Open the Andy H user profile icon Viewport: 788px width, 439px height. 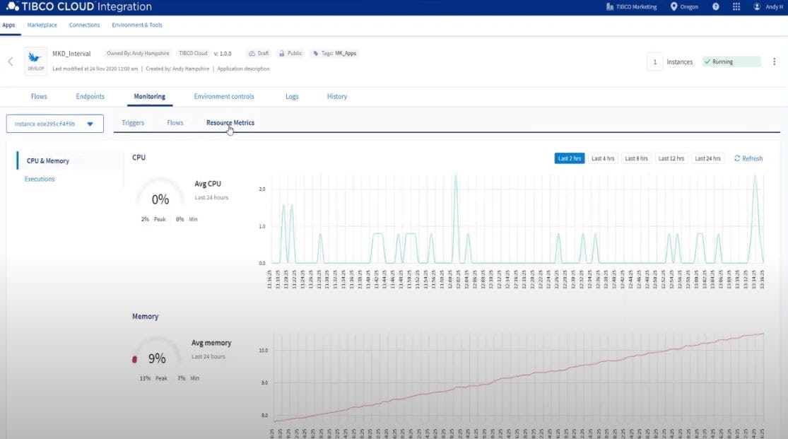click(x=757, y=6)
